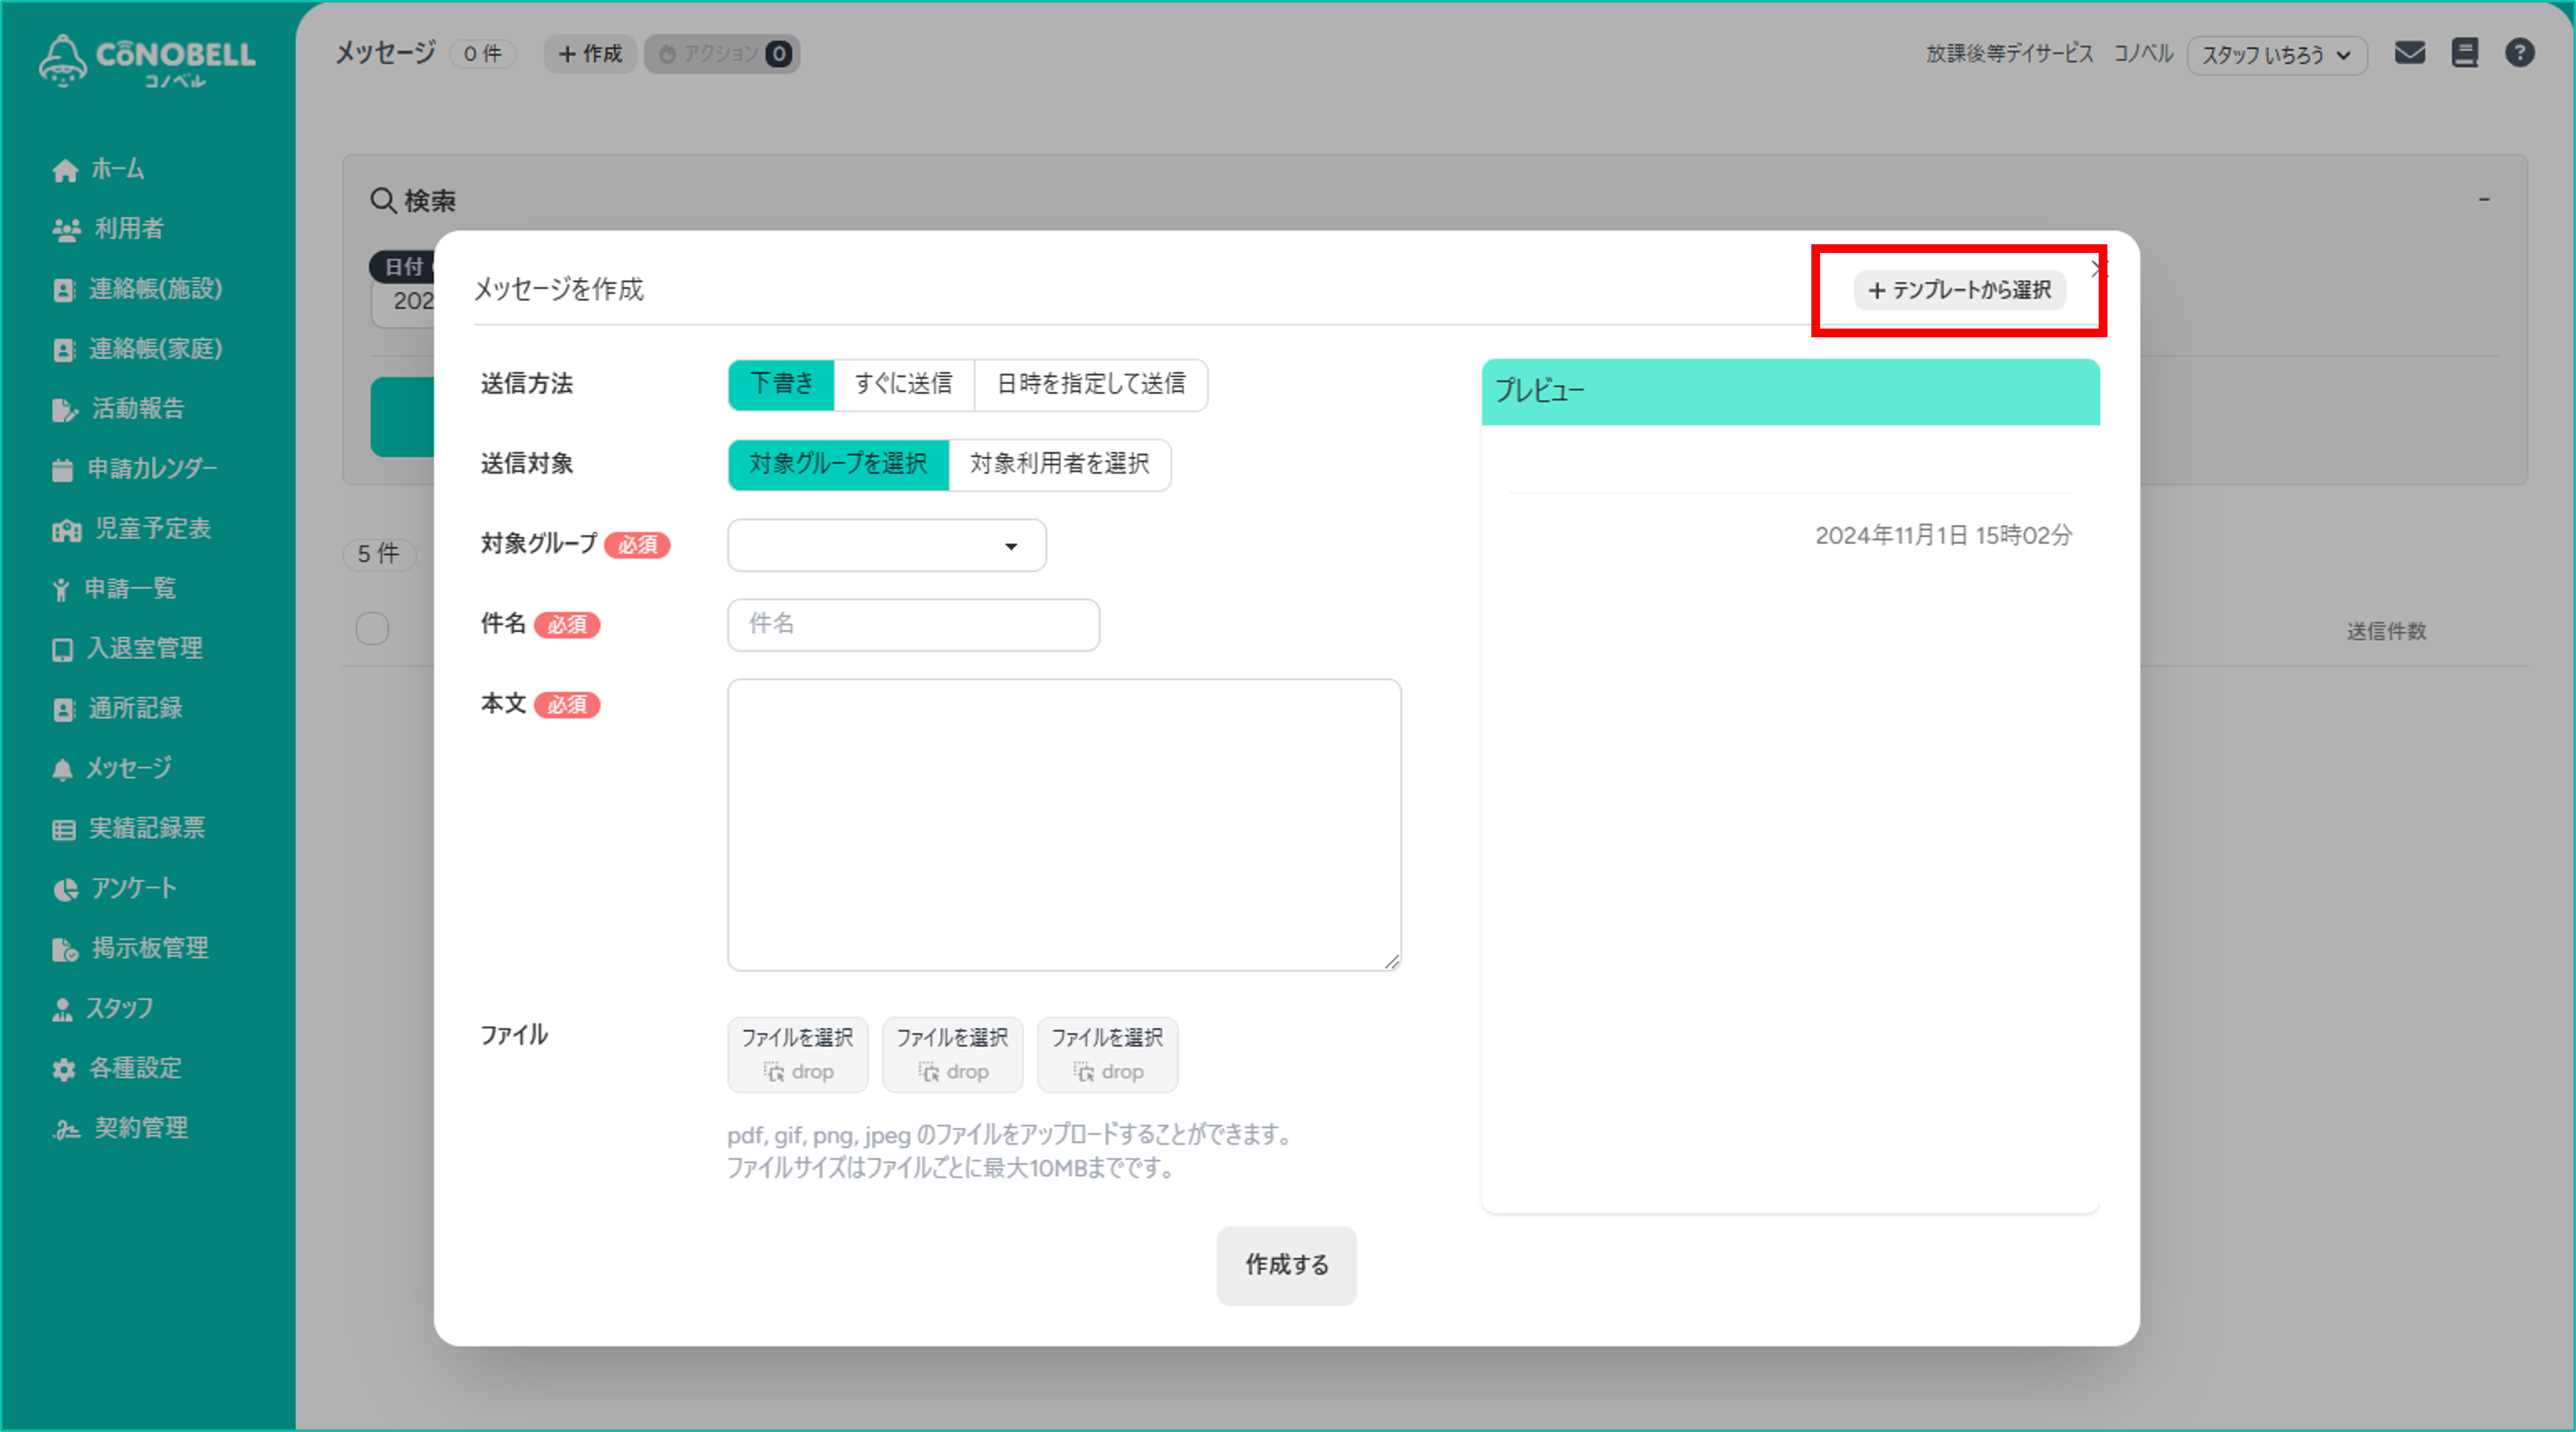Viewport: 2576px width, 1432px height.
Task: Go to 連絡帳(施設) in sidebar
Action: [137, 289]
